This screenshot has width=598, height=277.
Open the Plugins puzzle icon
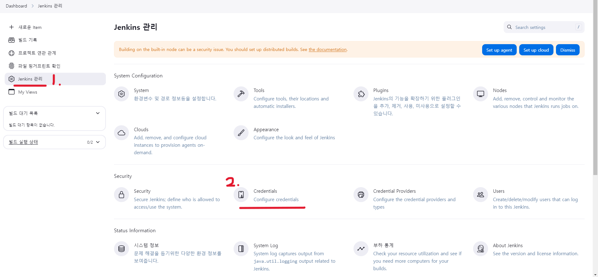click(x=361, y=94)
